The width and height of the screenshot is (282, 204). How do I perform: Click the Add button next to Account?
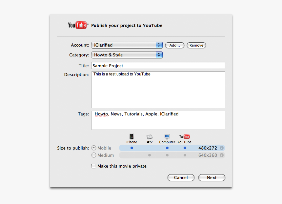click(x=174, y=45)
